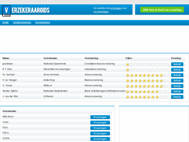This screenshot has height=142, width=189.
Task: Click Bekijk button for goudriaan row
Action: click(177, 64)
